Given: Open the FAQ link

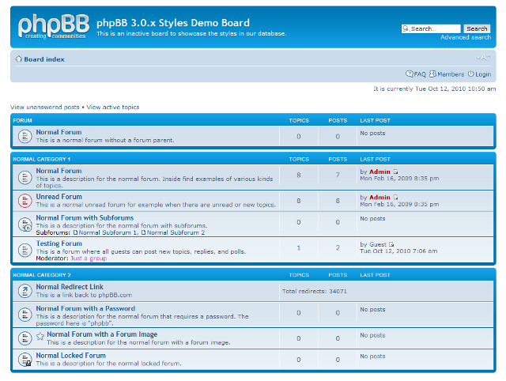Looking at the screenshot, I should (420, 74).
